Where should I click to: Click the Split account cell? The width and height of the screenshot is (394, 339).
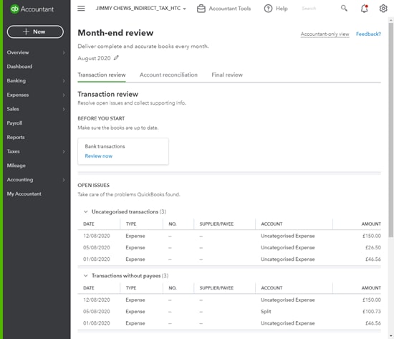[266, 312]
